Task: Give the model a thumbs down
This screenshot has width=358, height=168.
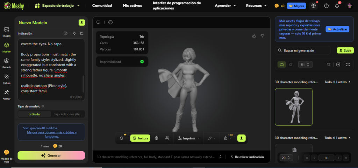Action: pos(262,36)
